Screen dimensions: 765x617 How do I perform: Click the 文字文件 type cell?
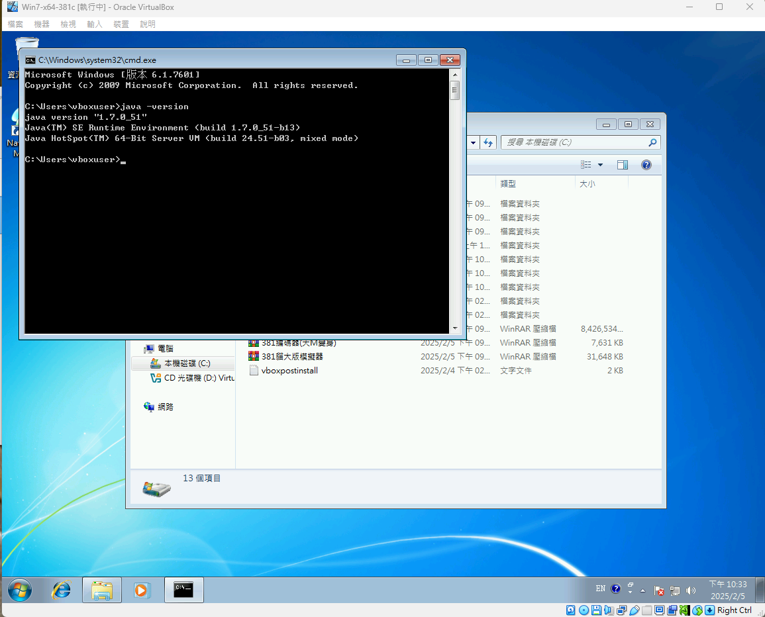(x=516, y=371)
